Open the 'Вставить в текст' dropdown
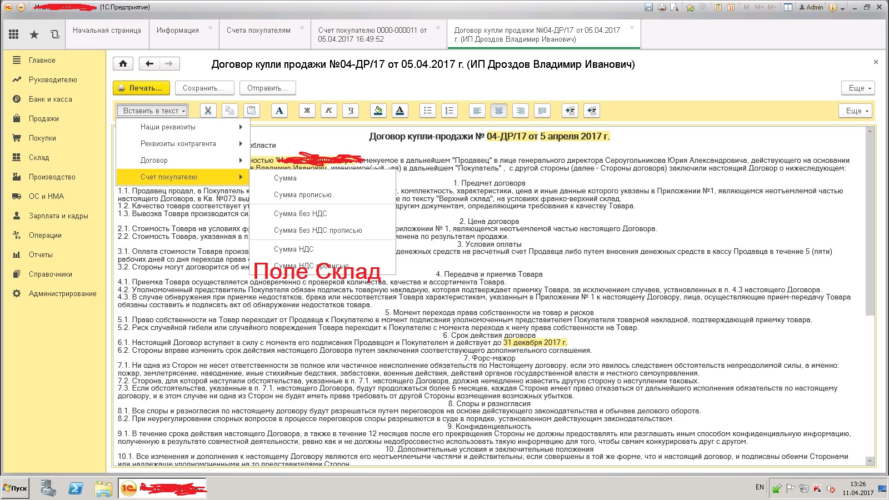The width and height of the screenshot is (889, 500). tap(153, 111)
